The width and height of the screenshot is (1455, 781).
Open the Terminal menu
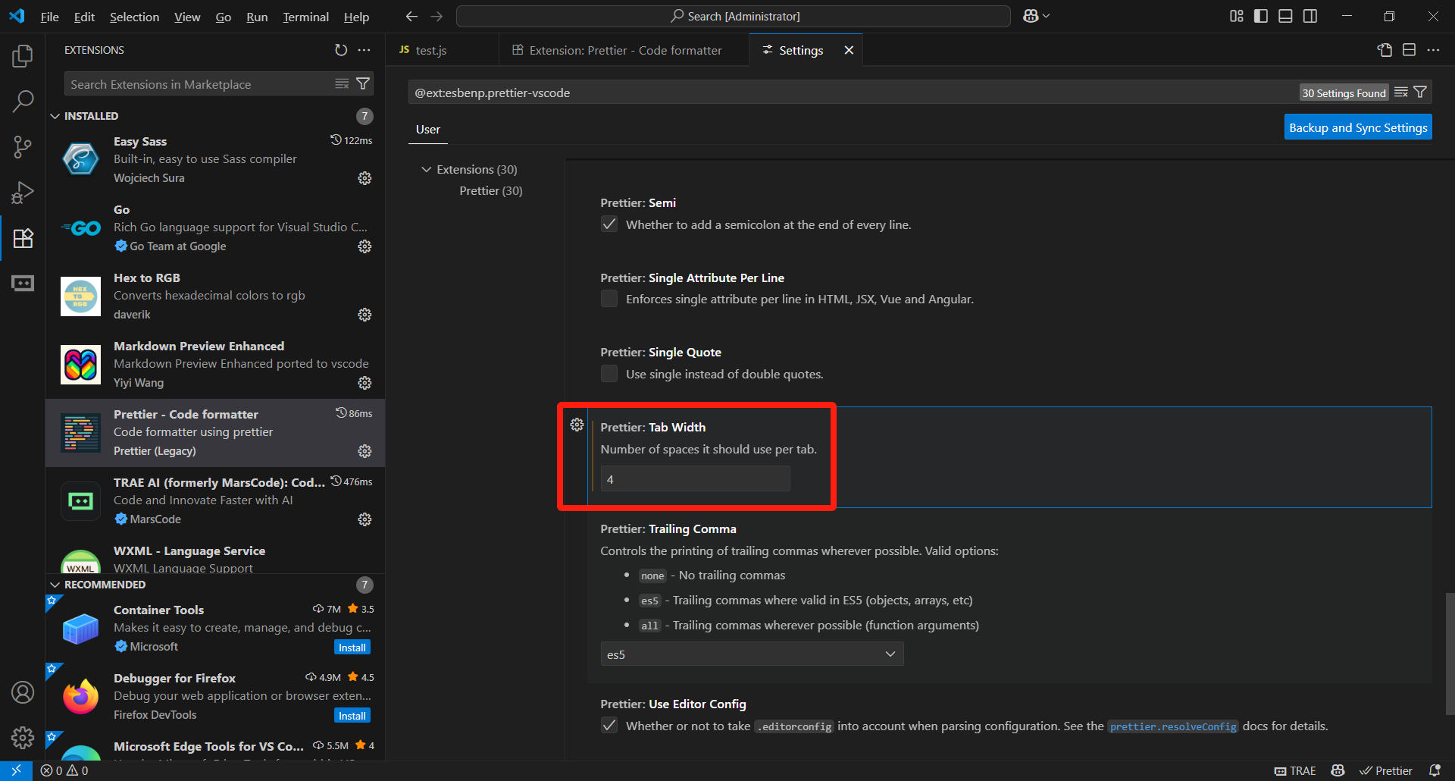point(305,17)
